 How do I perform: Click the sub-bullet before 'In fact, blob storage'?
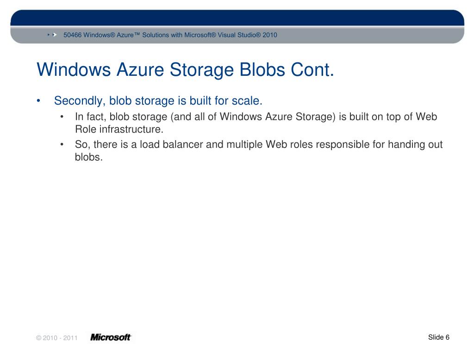coord(62,116)
